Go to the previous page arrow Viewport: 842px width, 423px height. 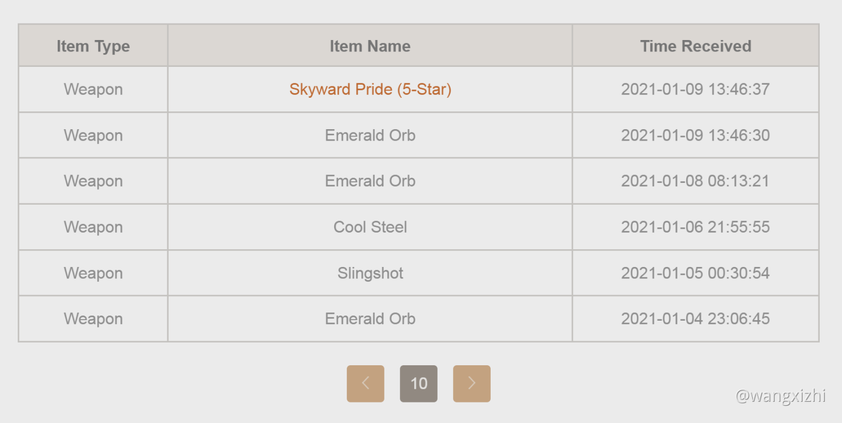tap(366, 384)
